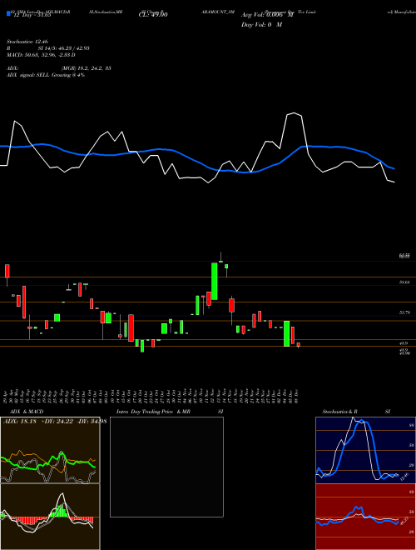Click the Day Vol: 0 M readout
416x550 pixels.
(x=261, y=25)
